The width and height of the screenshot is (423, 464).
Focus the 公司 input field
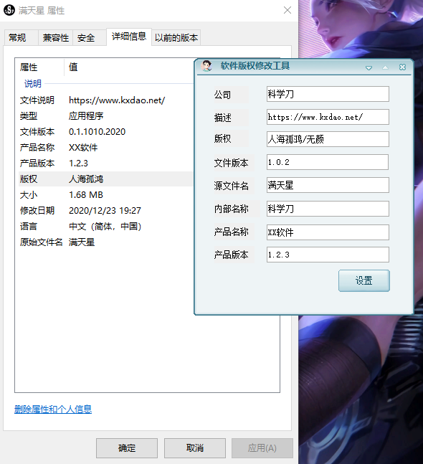pyautogui.click(x=328, y=94)
